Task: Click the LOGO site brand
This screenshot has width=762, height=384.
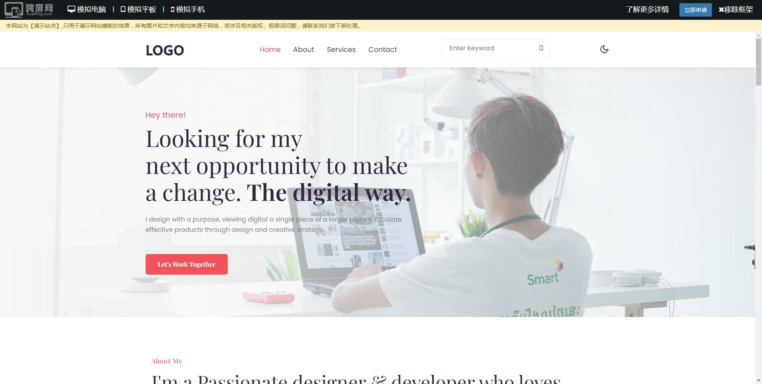Action: click(165, 50)
